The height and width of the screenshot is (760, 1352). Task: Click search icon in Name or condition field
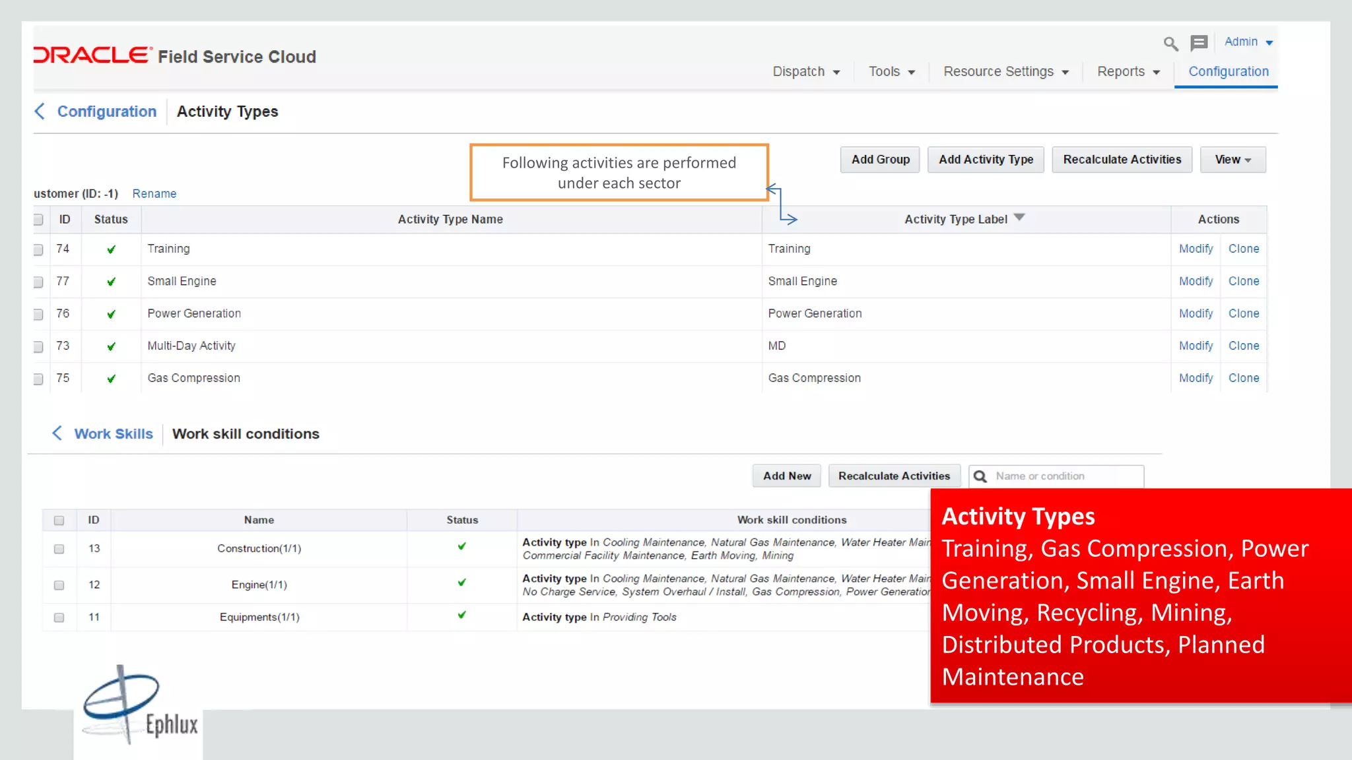tap(980, 476)
